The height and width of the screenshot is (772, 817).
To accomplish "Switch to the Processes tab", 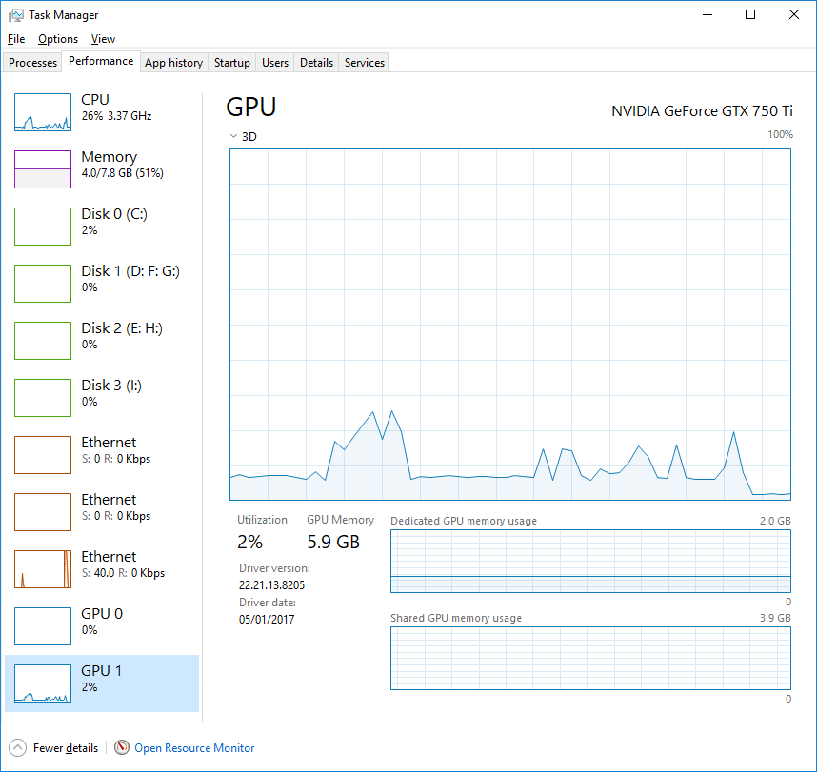I will pyautogui.click(x=32, y=62).
